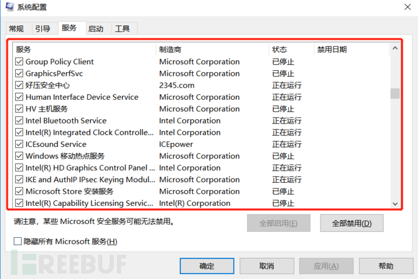Click the service list scrollbar thumb

(x=395, y=93)
